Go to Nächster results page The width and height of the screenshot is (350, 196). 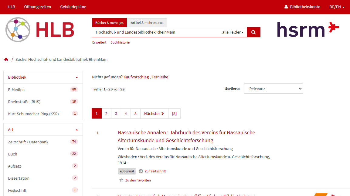(x=154, y=113)
